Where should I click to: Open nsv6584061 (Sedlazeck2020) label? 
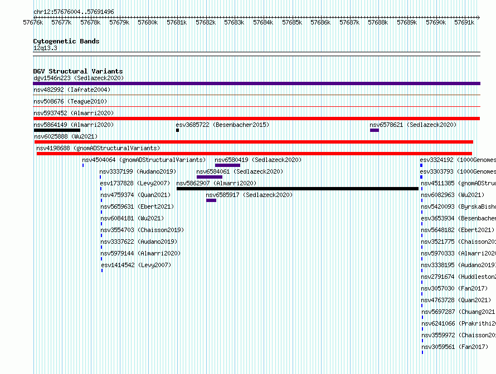point(240,171)
